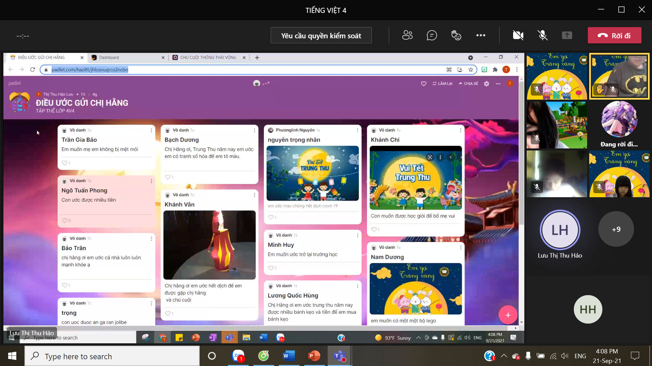This screenshot has height=366, width=652.
Task: Like the Ngô Tuấn Phong post heart
Action: point(65,221)
